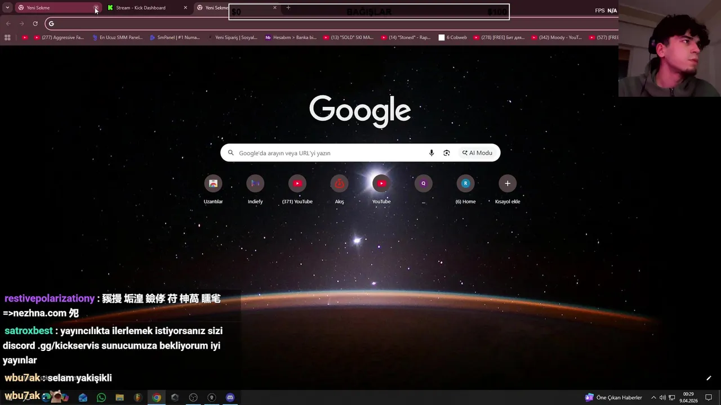The height and width of the screenshot is (405, 721).
Task: Click the magnifier icon in search box
Action: pos(230,153)
